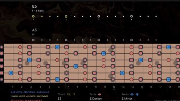Click 'BLUE NOTES = PENTATONIC / BLUES SCALE' legend
Image resolution: width=180 pixels, height=101 pixels.
click(x=30, y=92)
